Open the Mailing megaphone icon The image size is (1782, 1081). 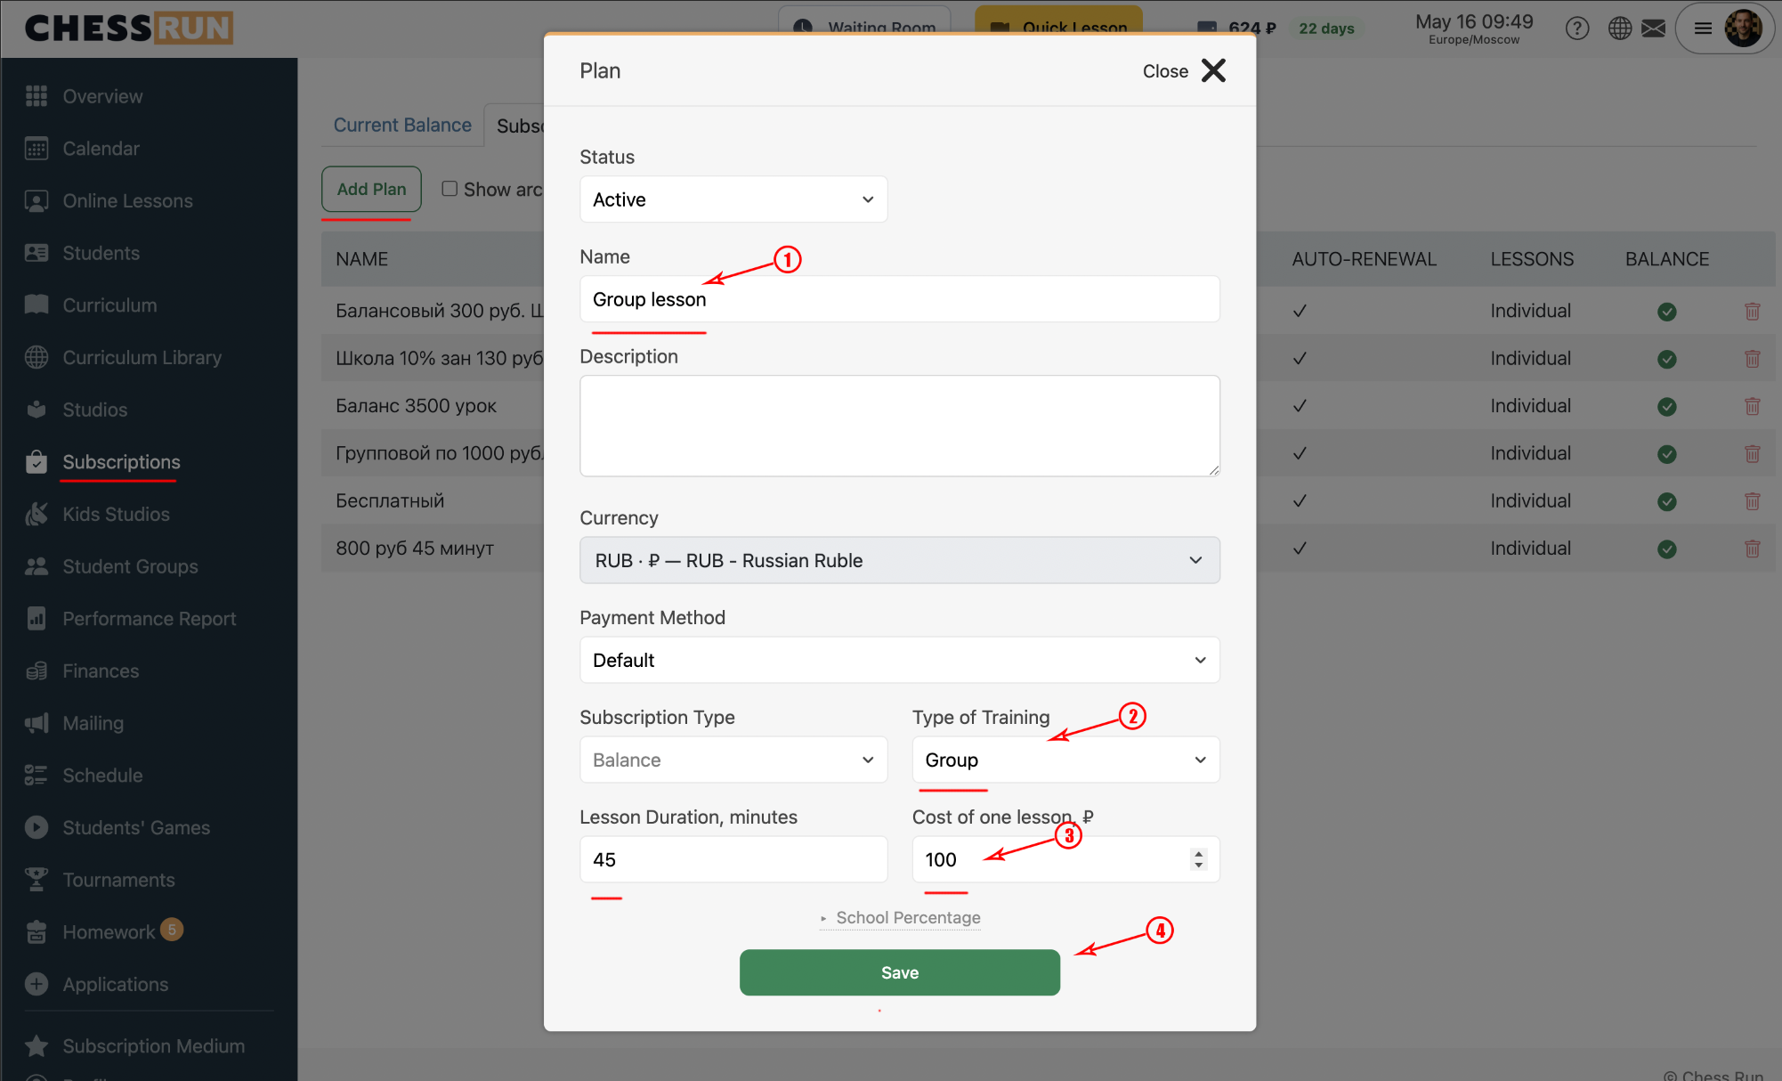[36, 723]
